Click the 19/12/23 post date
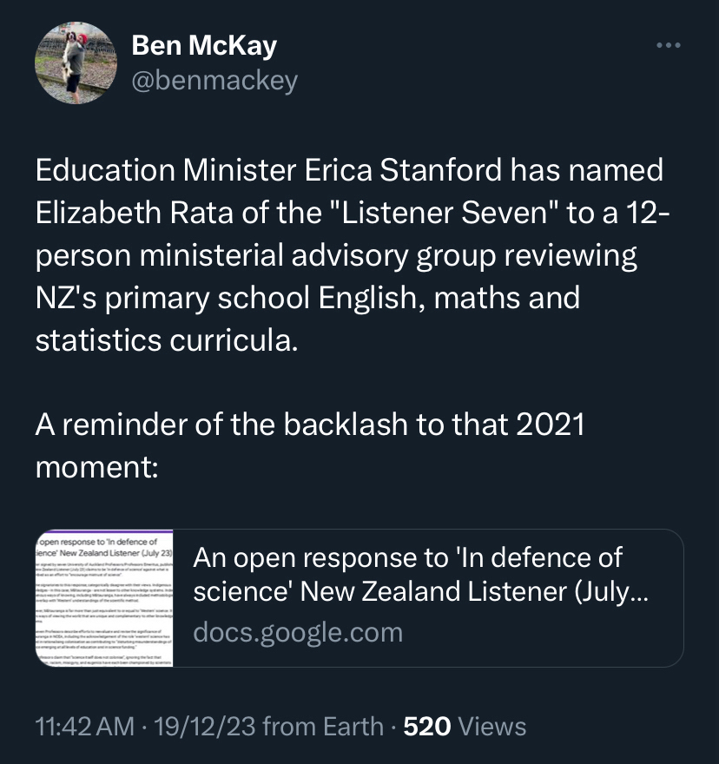Image resolution: width=719 pixels, height=764 pixels. (x=205, y=726)
